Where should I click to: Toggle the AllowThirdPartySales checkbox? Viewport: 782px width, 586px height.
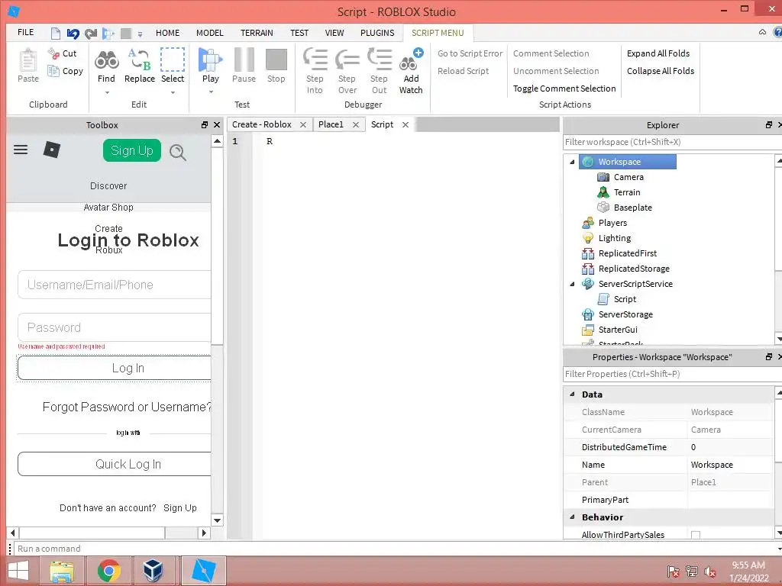pyautogui.click(x=696, y=535)
